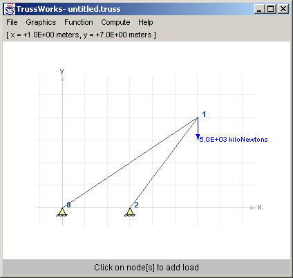Click the pin support icon at node 0
Screen dimensions: 293x278
[62, 212]
